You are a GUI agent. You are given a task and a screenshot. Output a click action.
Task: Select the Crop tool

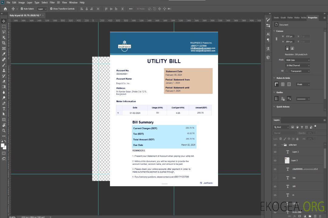pyautogui.click(x=4, y=43)
